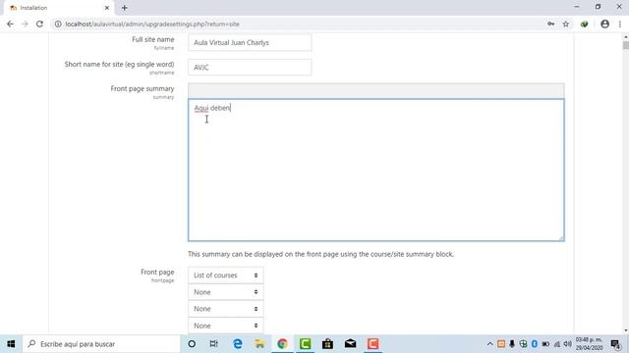Image resolution: width=629 pixels, height=353 pixels.
Task: Open File Explorer from the taskbar
Action: (x=259, y=344)
